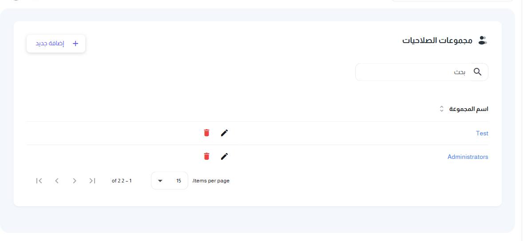Click the permission groups people icon
The image size is (531, 241).
coord(483,40)
